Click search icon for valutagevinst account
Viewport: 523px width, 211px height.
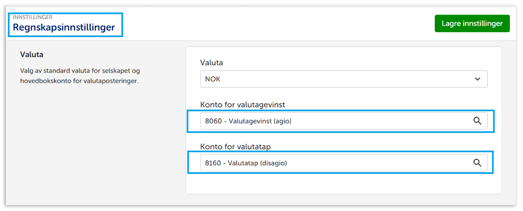477,121
